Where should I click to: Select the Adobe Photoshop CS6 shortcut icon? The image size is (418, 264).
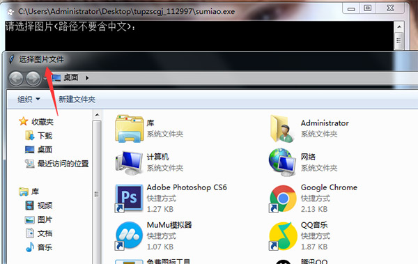click(130, 199)
